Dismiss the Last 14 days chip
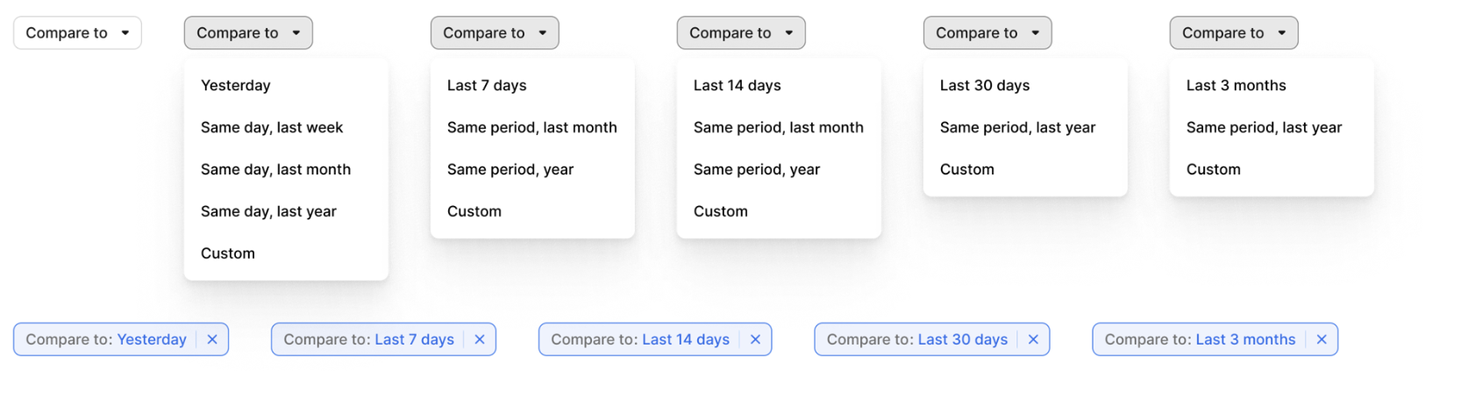 click(755, 339)
